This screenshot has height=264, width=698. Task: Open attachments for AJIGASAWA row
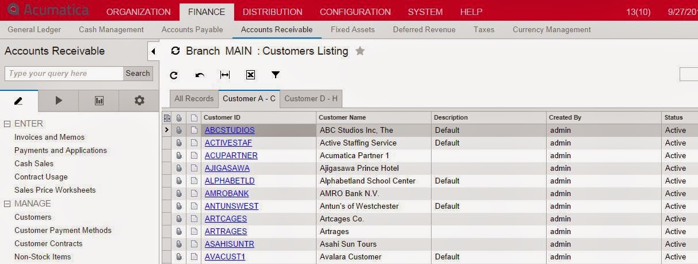[179, 168]
